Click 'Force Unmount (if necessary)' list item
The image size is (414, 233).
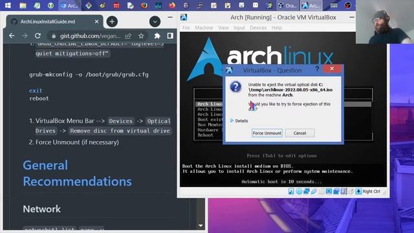77,142
